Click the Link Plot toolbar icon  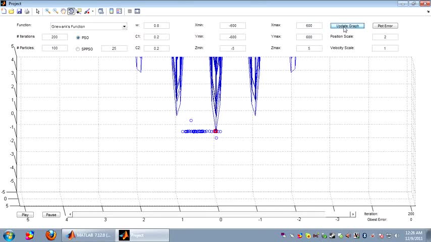click(x=101, y=11)
